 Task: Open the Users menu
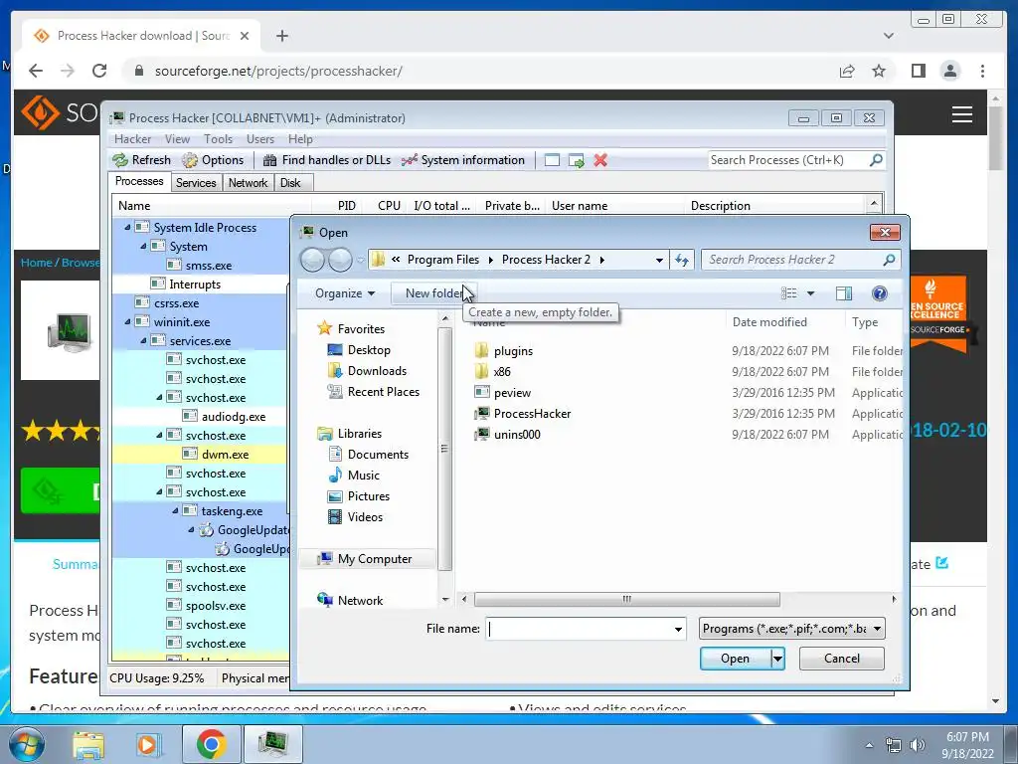tap(259, 139)
